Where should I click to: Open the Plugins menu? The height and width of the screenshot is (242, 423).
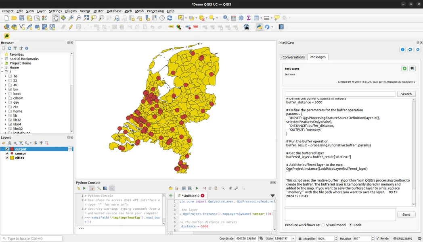click(71, 11)
